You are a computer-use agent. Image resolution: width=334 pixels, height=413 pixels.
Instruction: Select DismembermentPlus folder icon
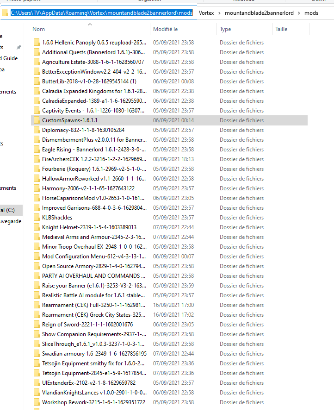click(x=37, y=140)
